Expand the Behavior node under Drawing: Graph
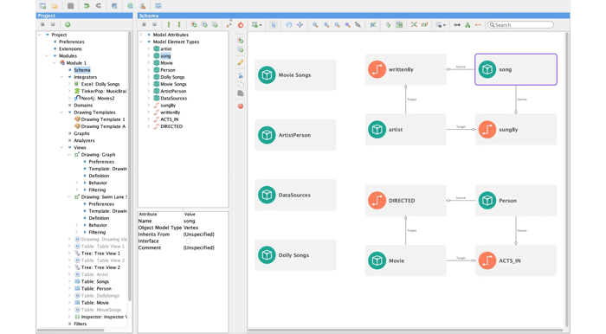Viewport: 606px width, 334px height. (x=76, y=183)
